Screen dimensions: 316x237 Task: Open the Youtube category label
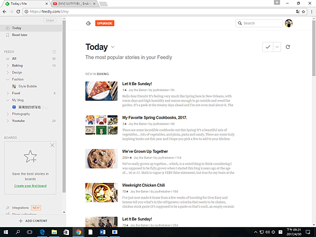tap(18, 121)
